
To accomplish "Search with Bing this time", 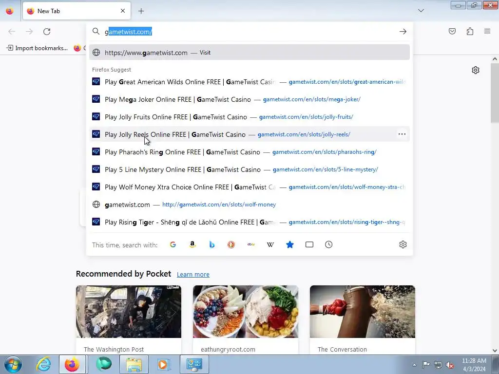I will pyautogui.click(x=212, y=244).
